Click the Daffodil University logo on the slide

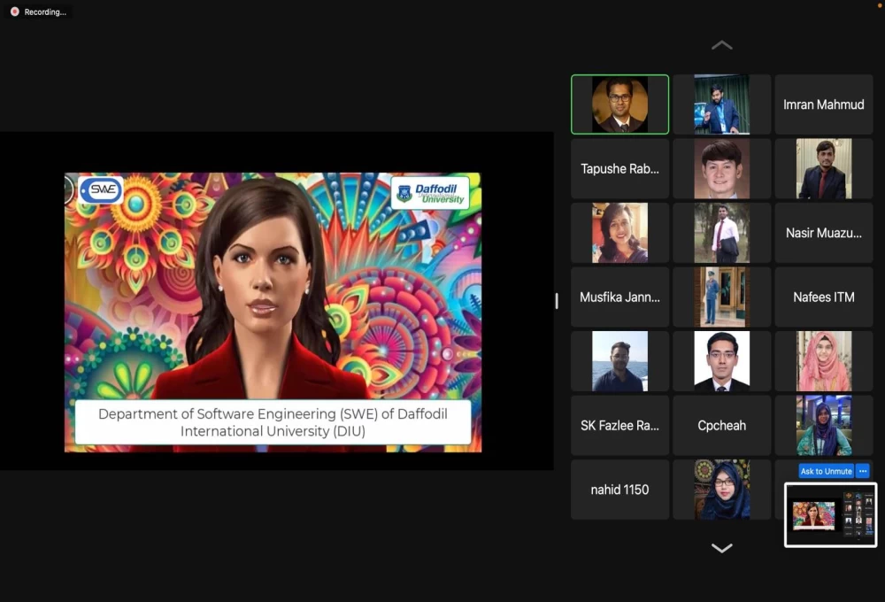point(430,192)
